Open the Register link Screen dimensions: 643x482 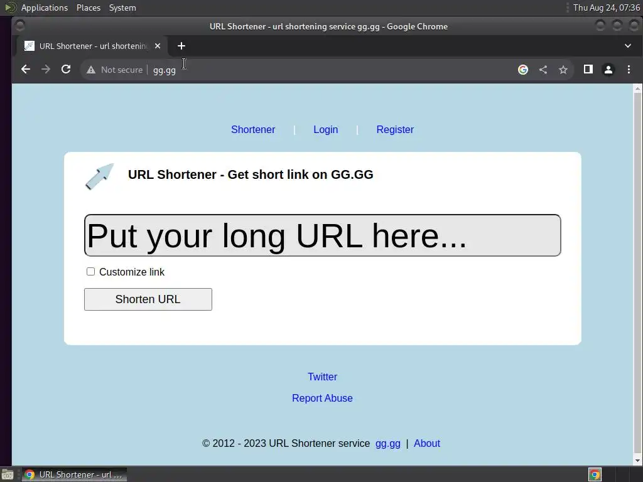pos(395,129)
